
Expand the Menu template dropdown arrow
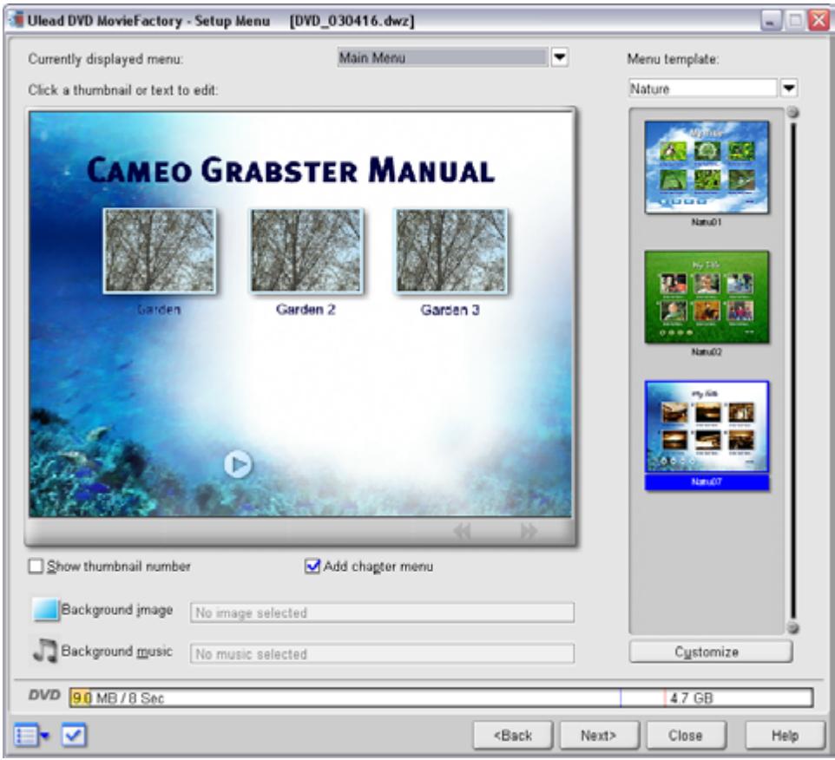coord(789,88)
